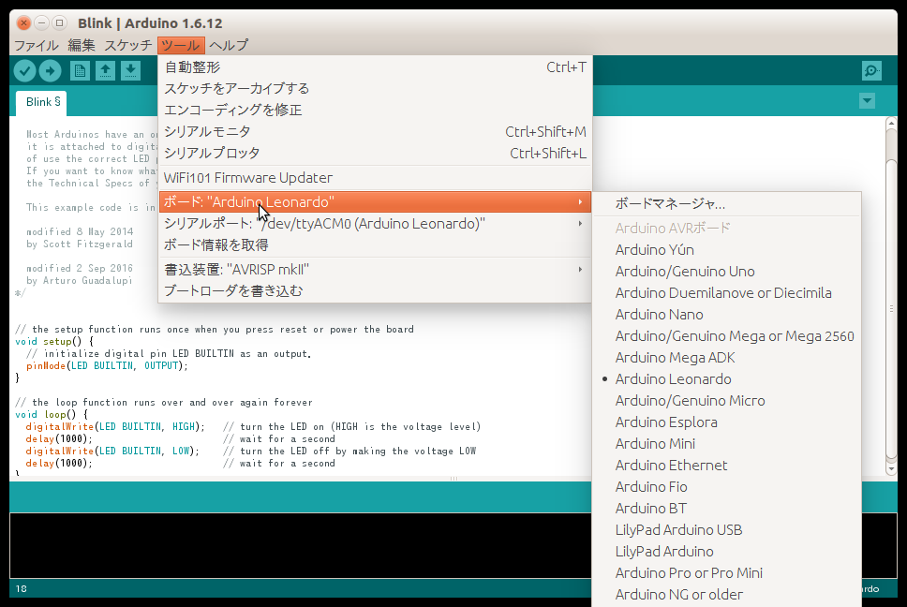
Task: Select Arduino Ethernet board
Action: tap(726, 465)
